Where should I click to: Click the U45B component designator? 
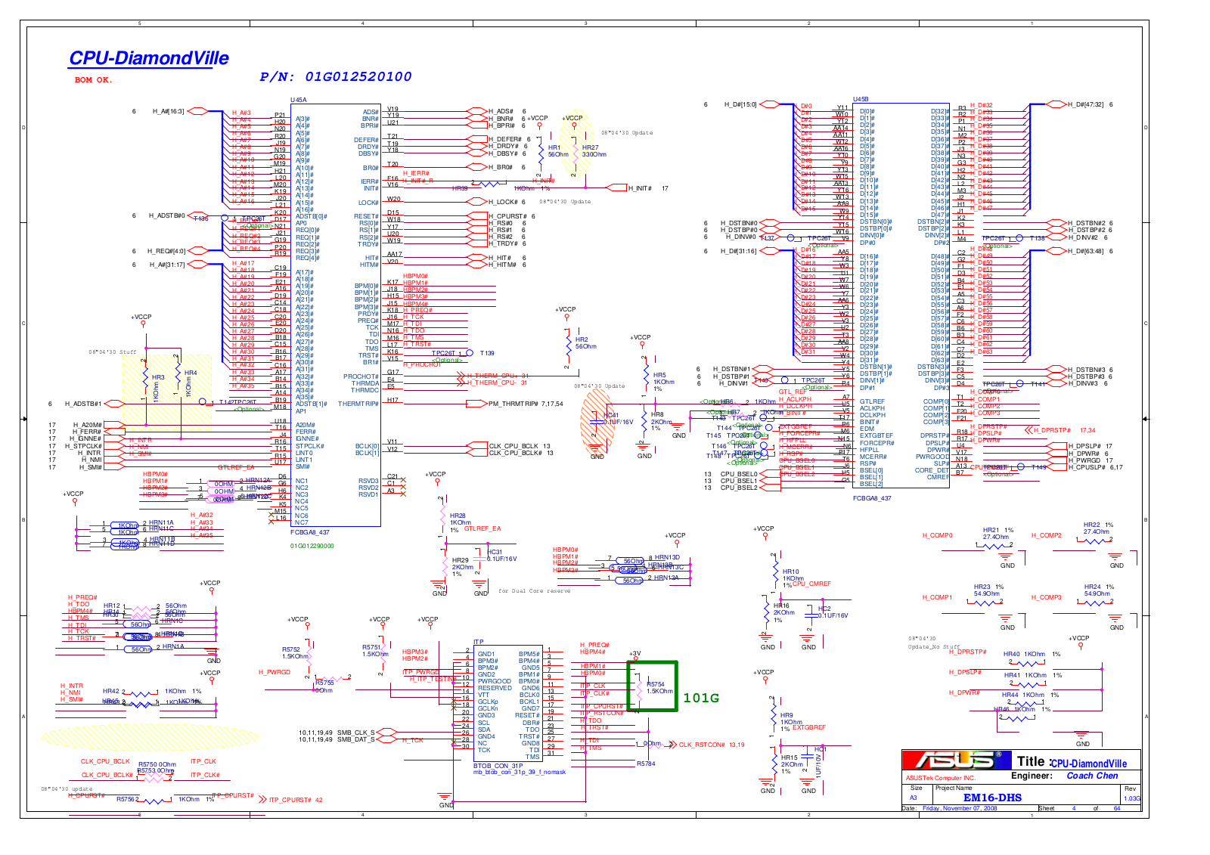click(x=861, y=99)
